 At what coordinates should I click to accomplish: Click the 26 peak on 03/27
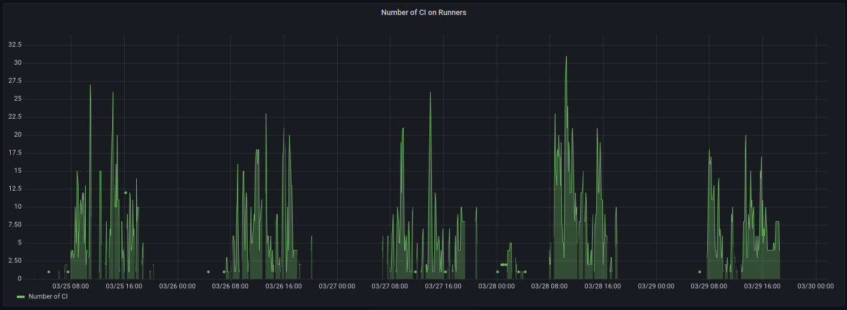coord(430,92)
